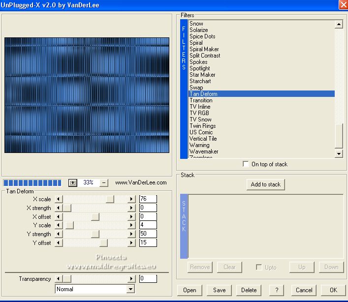Click the X scale value field

[x=148, y=199]
